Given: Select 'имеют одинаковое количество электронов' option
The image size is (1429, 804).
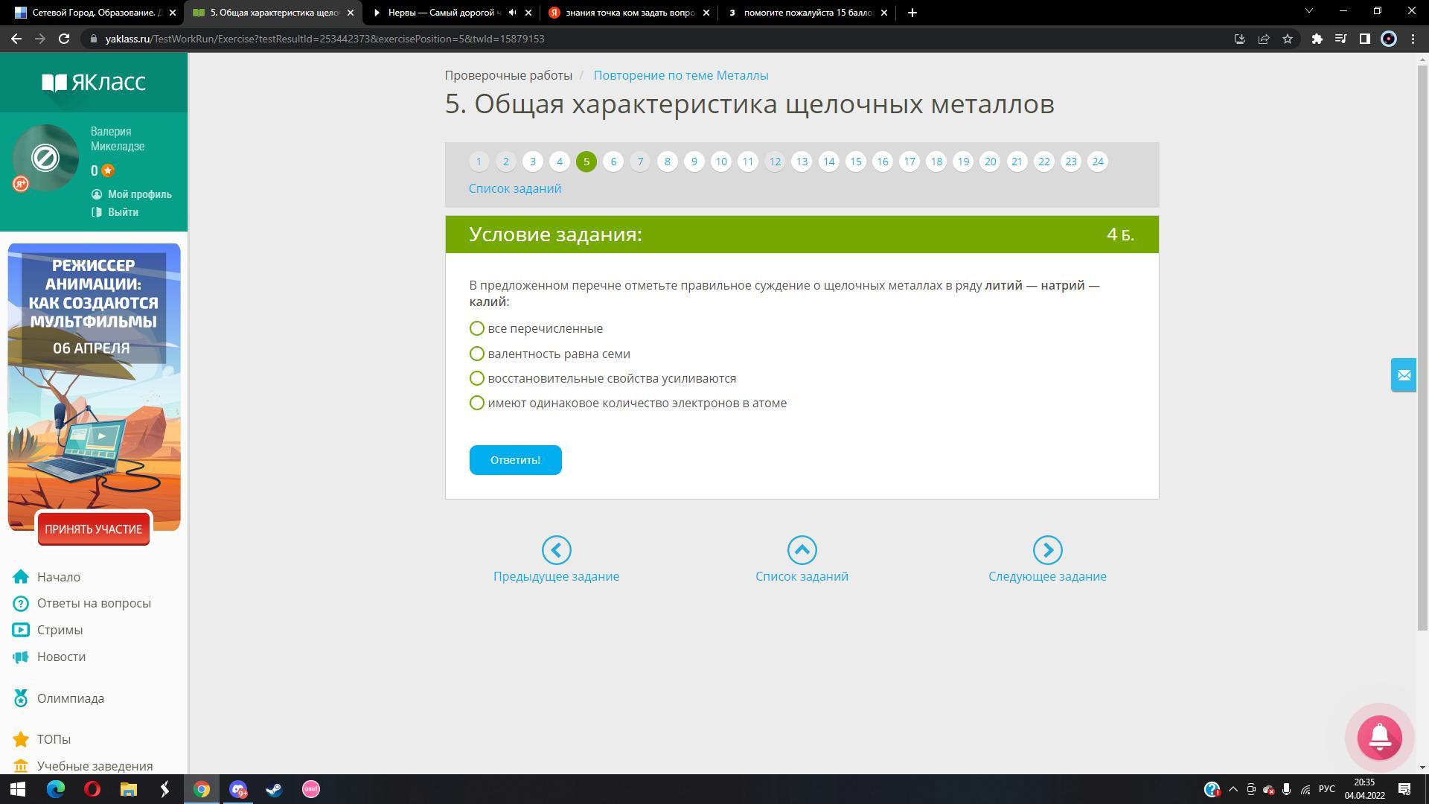Looking at the screenshot, I should (x=477, y=403).
